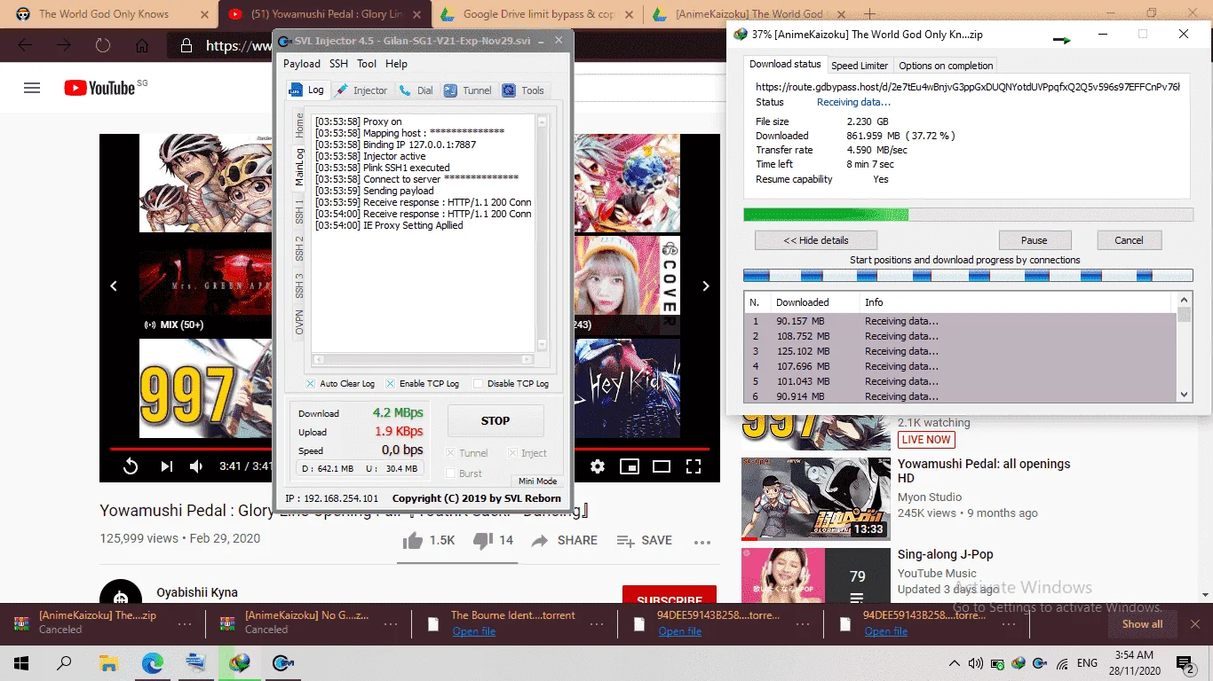Replay the YouTube video
1213x681 pixels.
(x=131, y=466)
